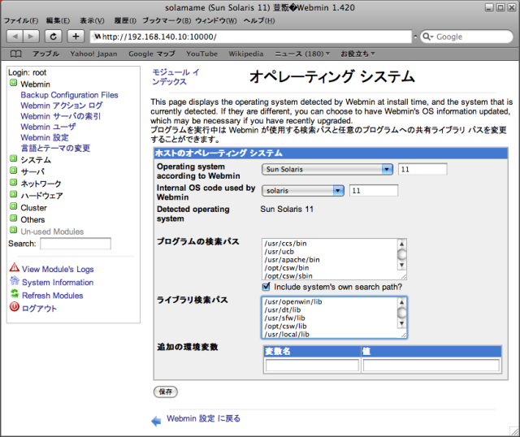Click the blue return arrow icon at the bottom
520x437 pixels.
[x=156, y=421]
